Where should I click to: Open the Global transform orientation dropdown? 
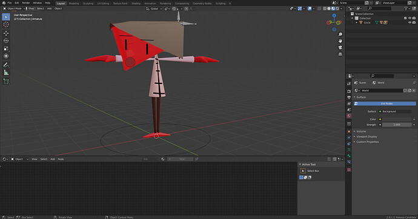[154, 9]
